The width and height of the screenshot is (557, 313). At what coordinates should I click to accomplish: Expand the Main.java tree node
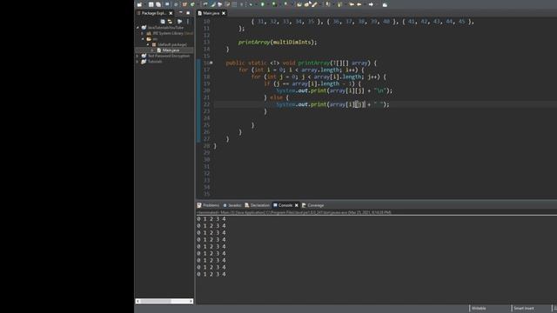pyautogui.click(x=153, y=50)
